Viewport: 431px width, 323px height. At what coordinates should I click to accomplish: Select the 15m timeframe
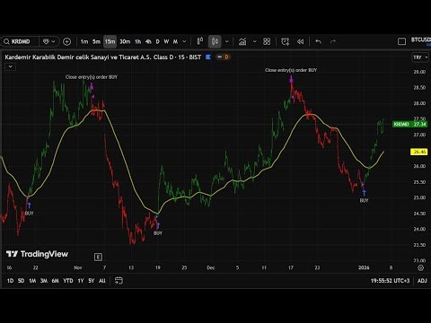click(110, 41)
